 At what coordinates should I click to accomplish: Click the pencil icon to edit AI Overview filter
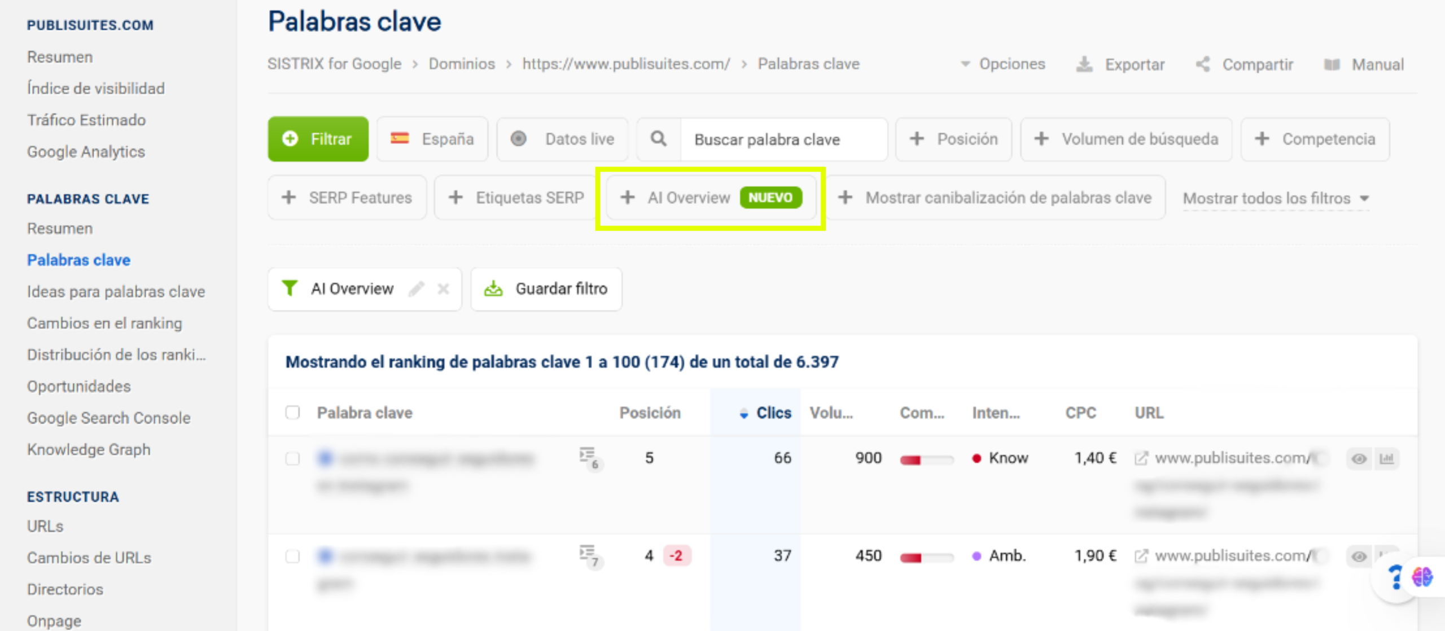point(417,289)
